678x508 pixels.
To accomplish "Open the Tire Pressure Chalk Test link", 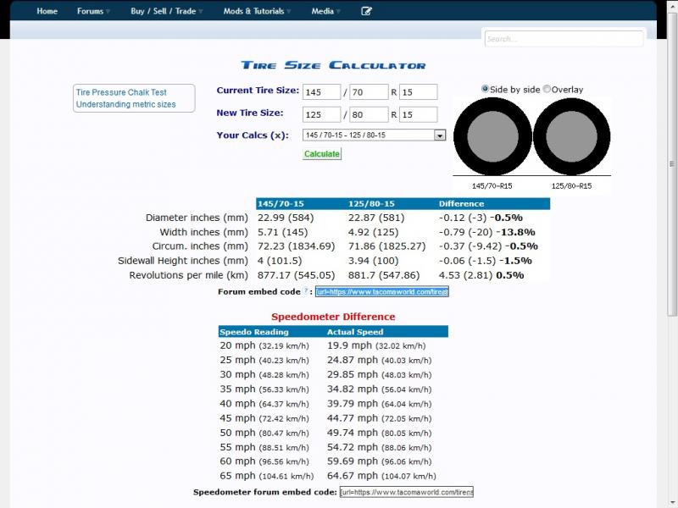I will 121,92.
